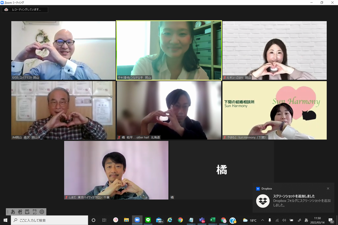The image size is (338, 225).
Task: Toggle the あ input mode on IME toolbar
Action: pyautogui.click(x=13, y=212)
